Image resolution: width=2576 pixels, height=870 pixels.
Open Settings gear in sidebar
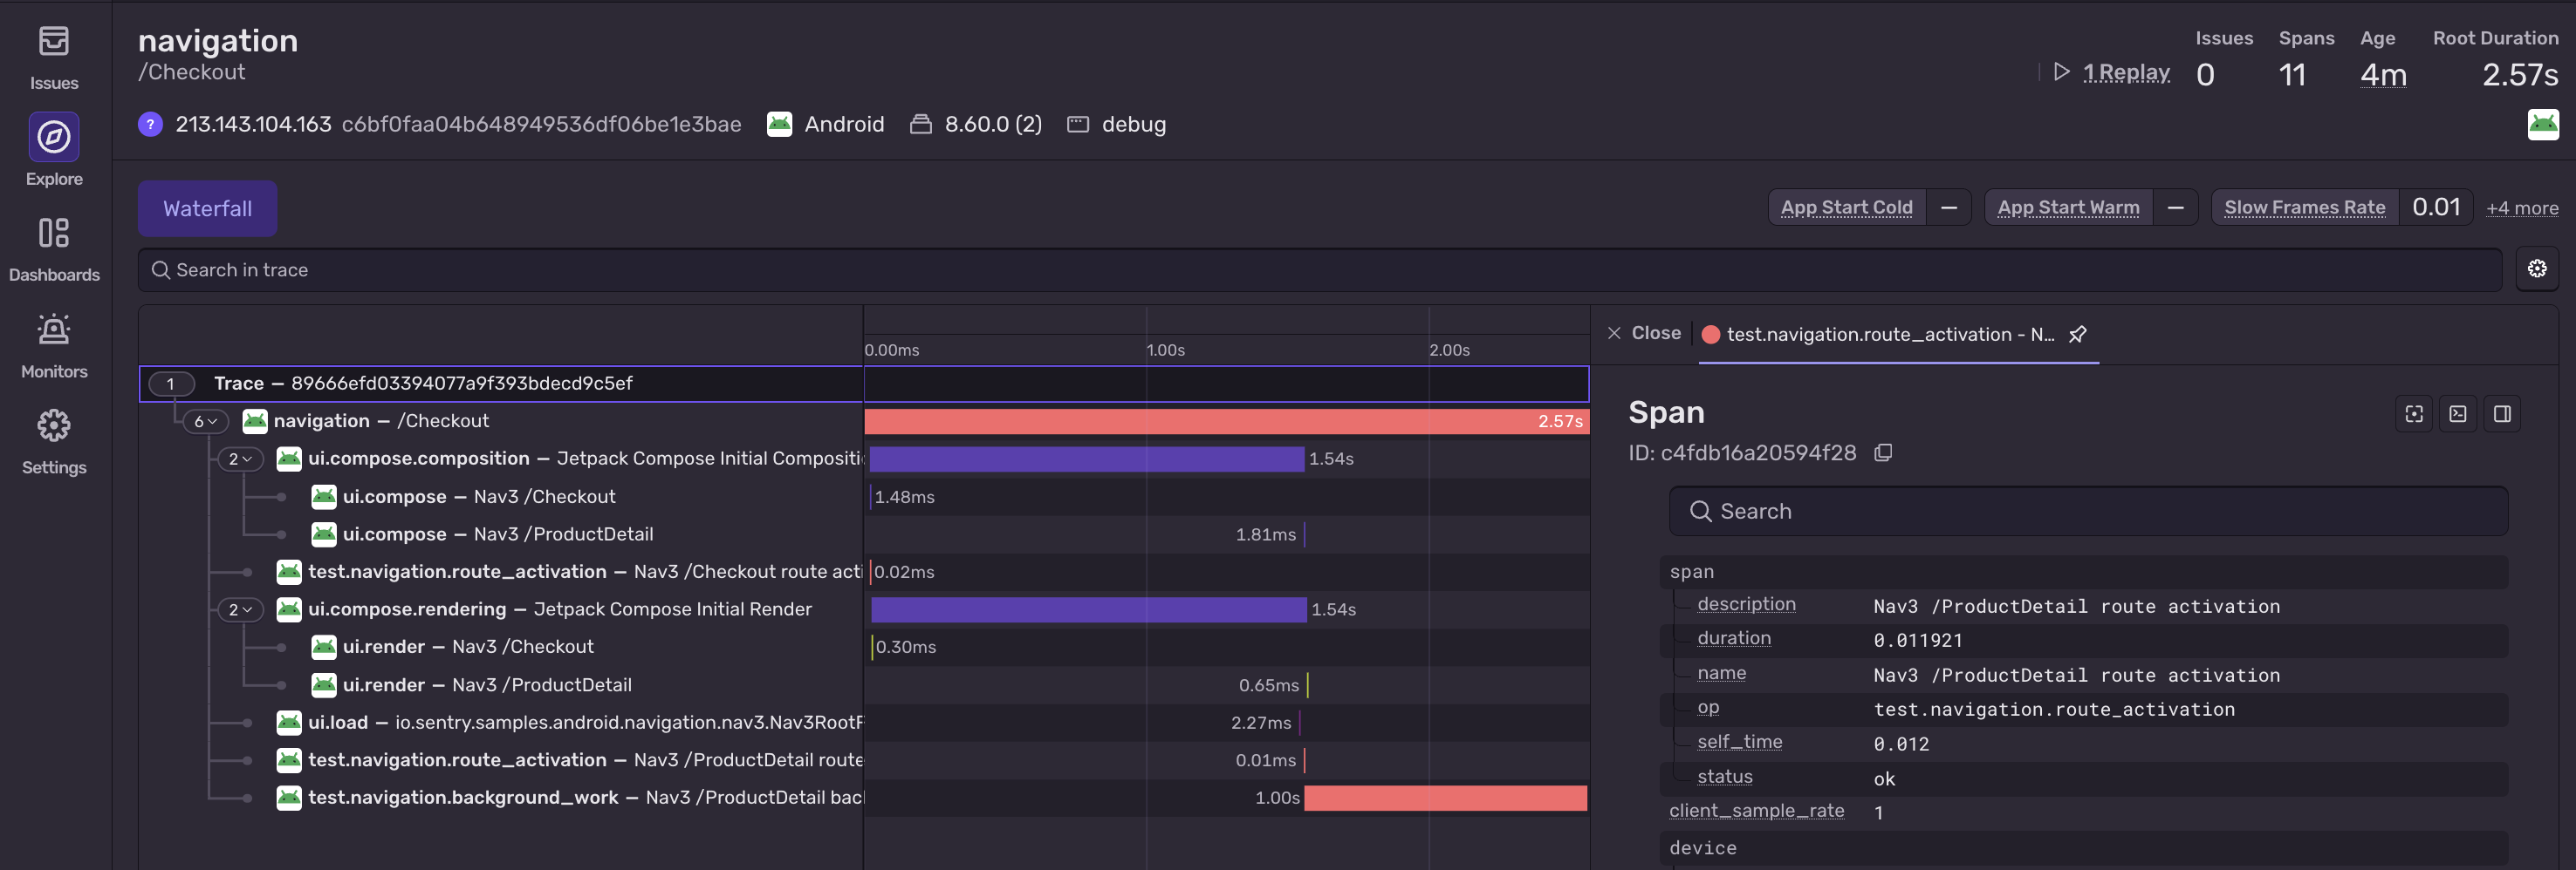tap(54, 440)
